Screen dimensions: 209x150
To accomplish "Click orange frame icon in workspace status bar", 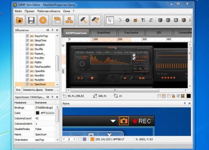I will pyautogui.click(x=183, y=96).
